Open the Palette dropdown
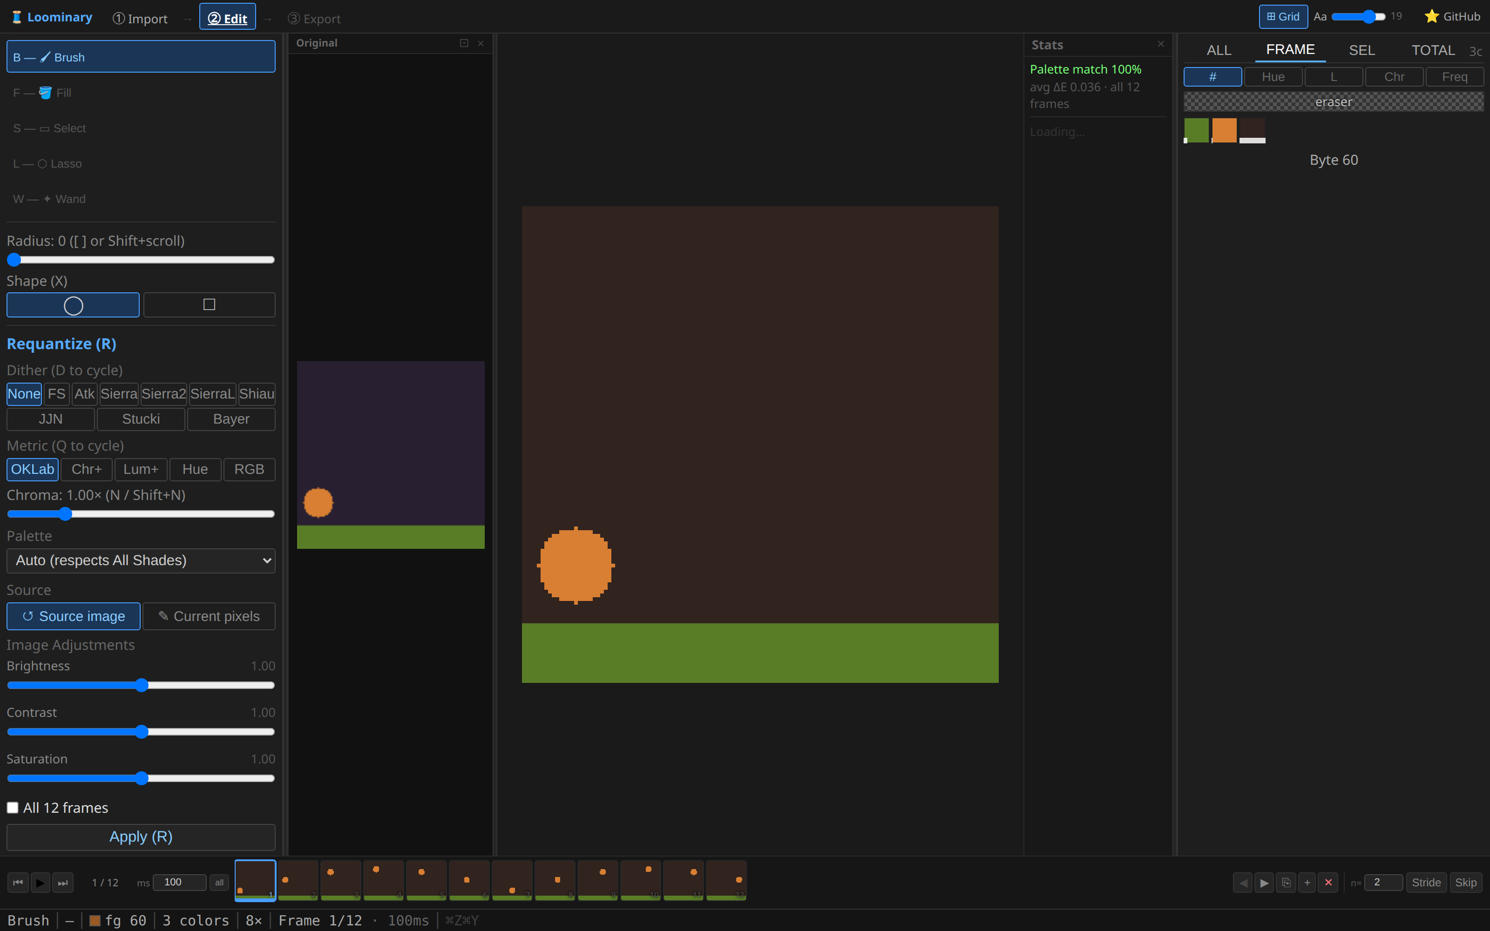The width and height of the screenshot is (1490, 931). 140,560
